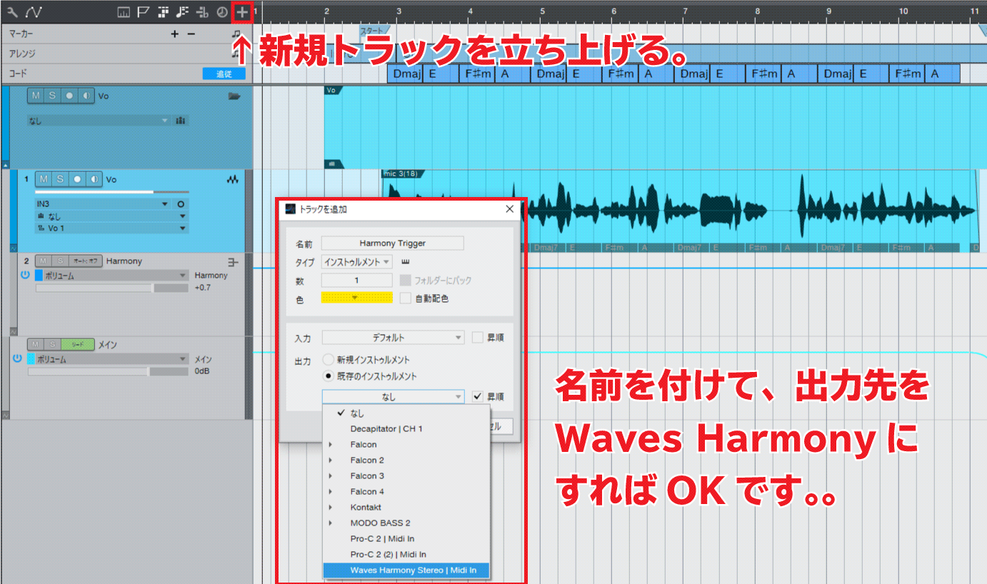987x584 pixels.
Task: Record-arm Vo track 1
Action: click(78, 180)
